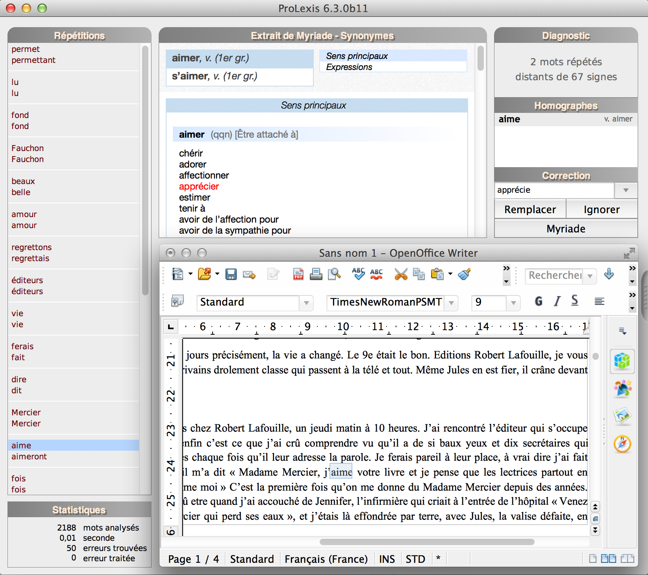648x575 pixels.
Task: Choose synonym 'chérir' in the list
Action: tap(191, 153)
